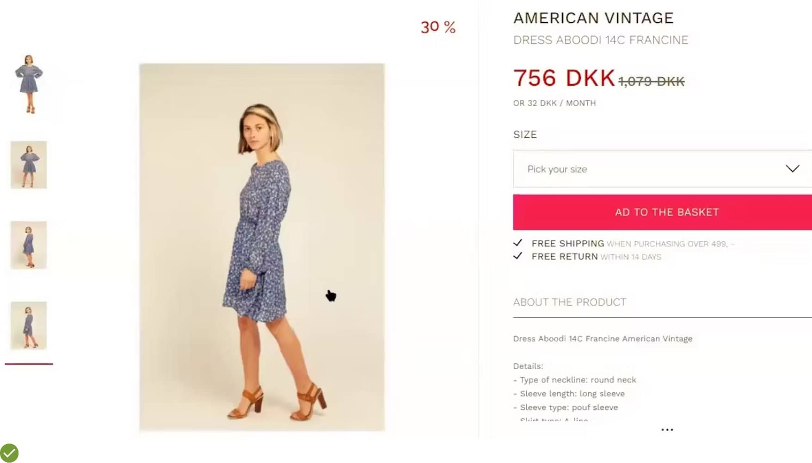
Task: Open the American Vintage brand link
Action: click(593, 18)
